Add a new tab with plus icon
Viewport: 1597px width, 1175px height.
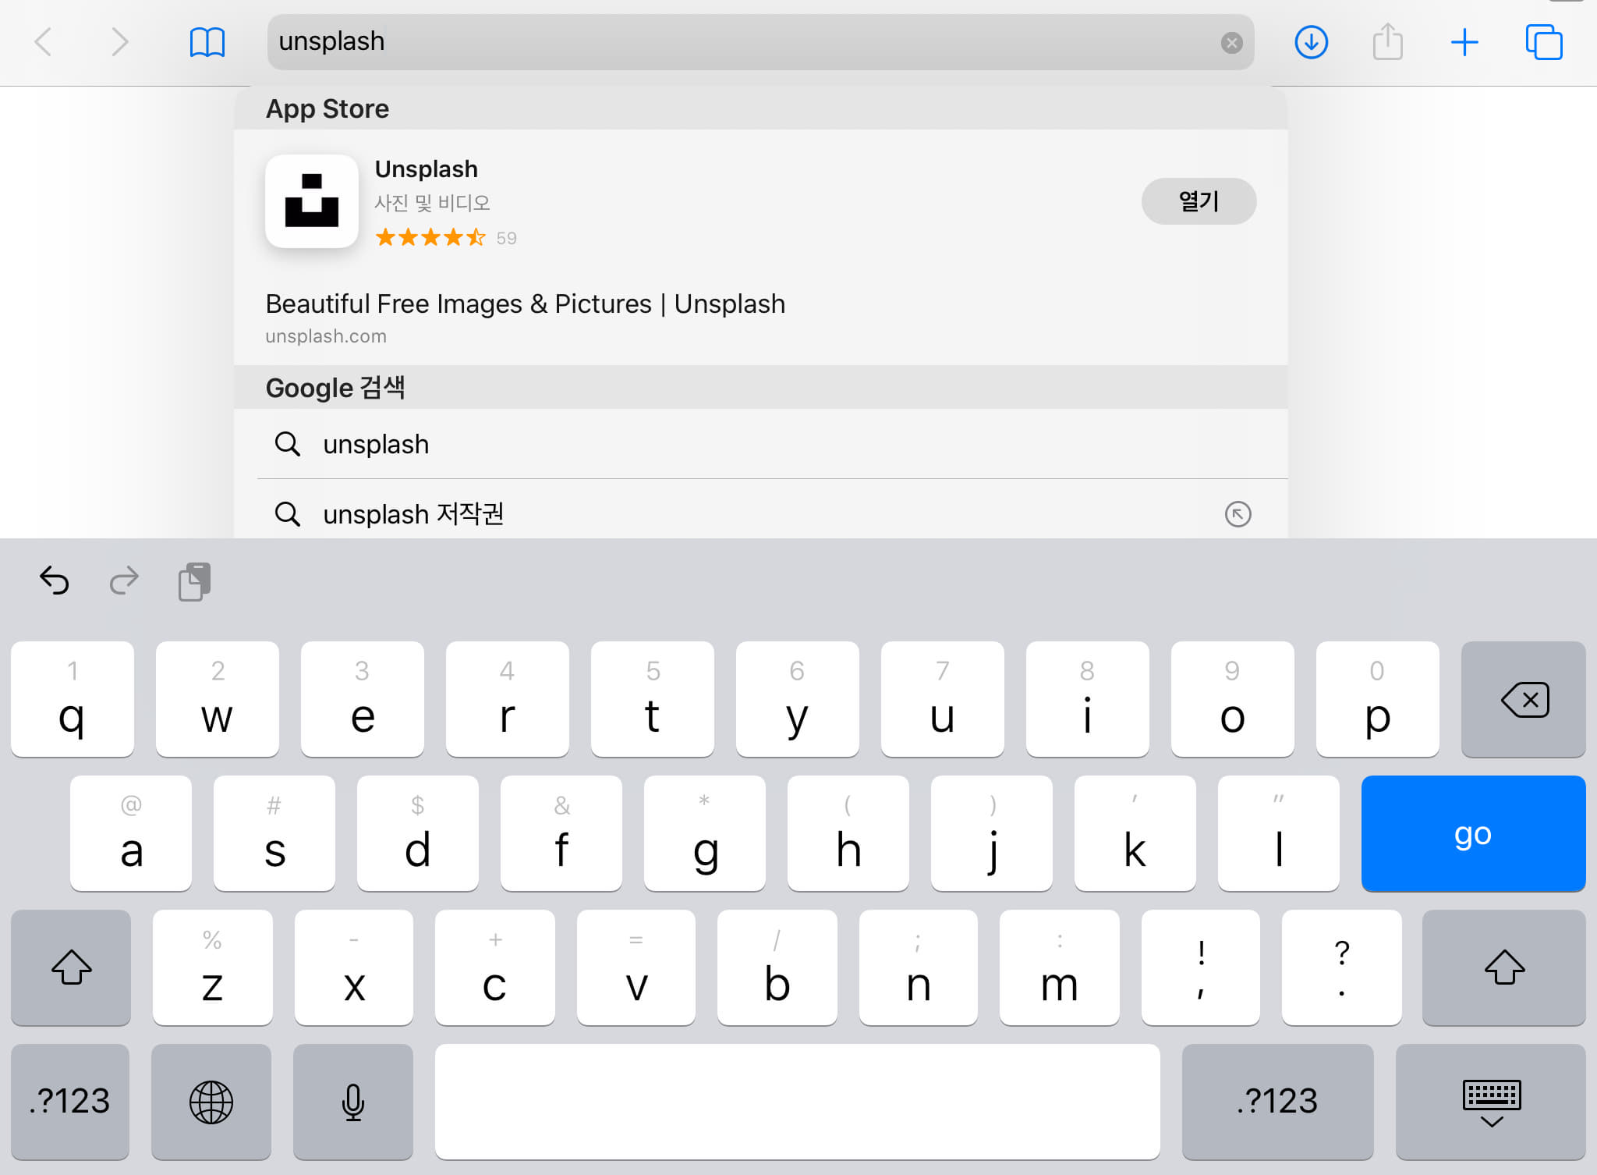pyautogui.click(x=1464, y=42)
